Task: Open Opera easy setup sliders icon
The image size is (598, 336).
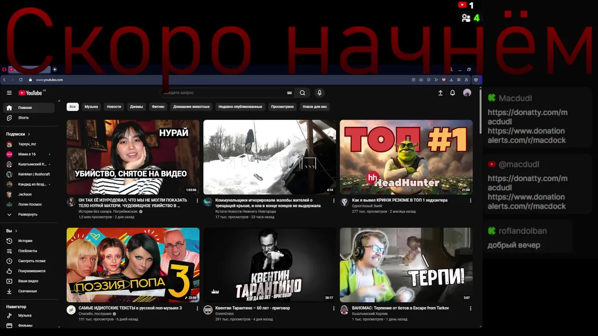Action: click(459, 80)
